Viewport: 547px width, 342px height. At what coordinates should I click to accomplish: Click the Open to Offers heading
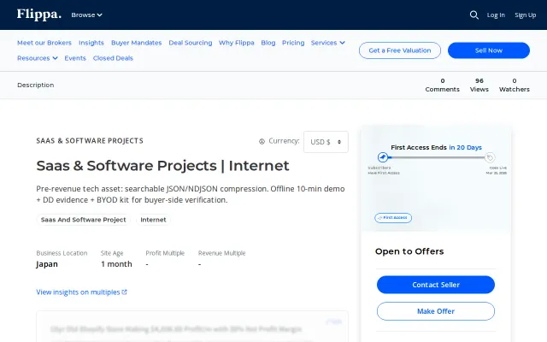pos(409,251)
